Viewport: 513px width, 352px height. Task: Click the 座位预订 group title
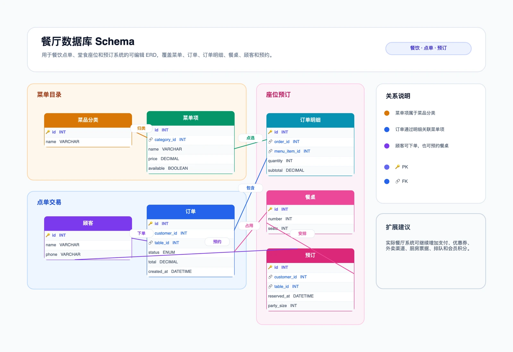278,94
